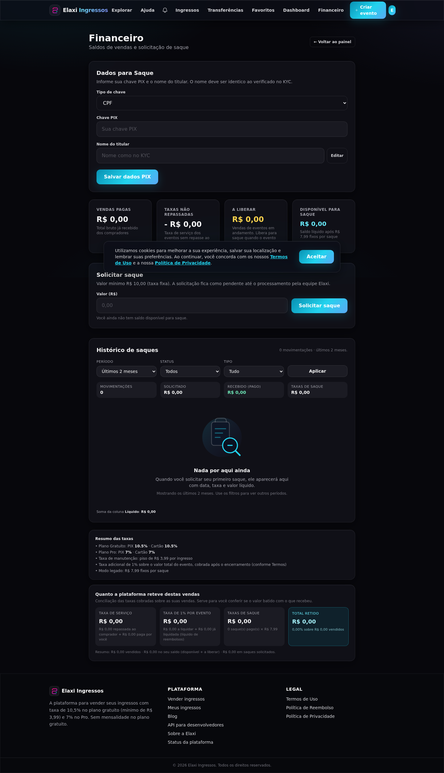Open Termos de Uso link in cookie banner
Viewport: 444px width, 773px height.
279,257
